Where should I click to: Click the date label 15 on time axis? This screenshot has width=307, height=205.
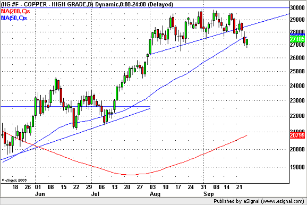[63, 187]
